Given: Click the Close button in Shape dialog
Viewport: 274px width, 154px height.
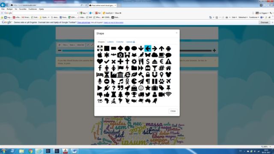Looking at the screenshot, I should (x=173, y=111).
